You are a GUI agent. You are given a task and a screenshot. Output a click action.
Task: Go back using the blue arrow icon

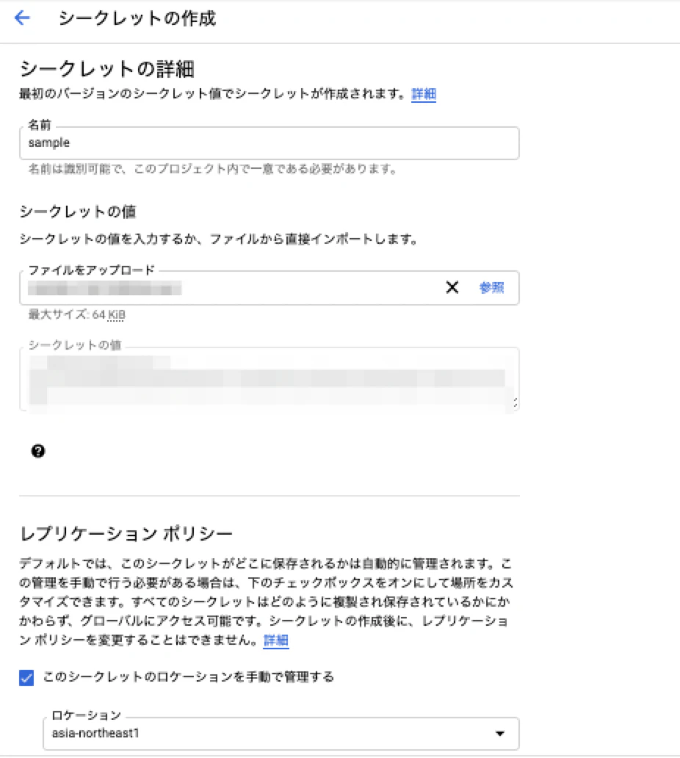22,18
